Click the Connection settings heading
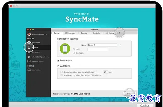Viewport: 163px width, 107px height. 67,39
